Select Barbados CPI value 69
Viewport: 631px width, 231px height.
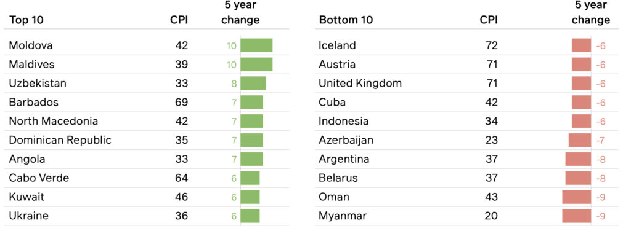coord(182,102)
